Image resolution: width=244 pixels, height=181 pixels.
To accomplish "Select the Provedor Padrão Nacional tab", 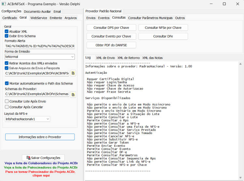I will [x=103, y=11].
